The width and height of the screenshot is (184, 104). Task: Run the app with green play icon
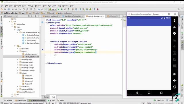58,9
